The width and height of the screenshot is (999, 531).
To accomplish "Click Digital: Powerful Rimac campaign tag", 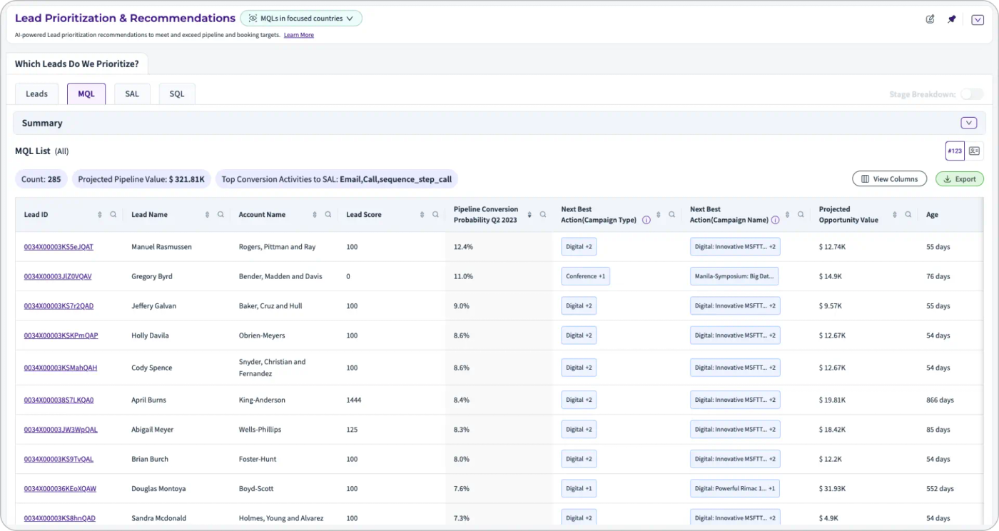I will [x=735, y=489].
